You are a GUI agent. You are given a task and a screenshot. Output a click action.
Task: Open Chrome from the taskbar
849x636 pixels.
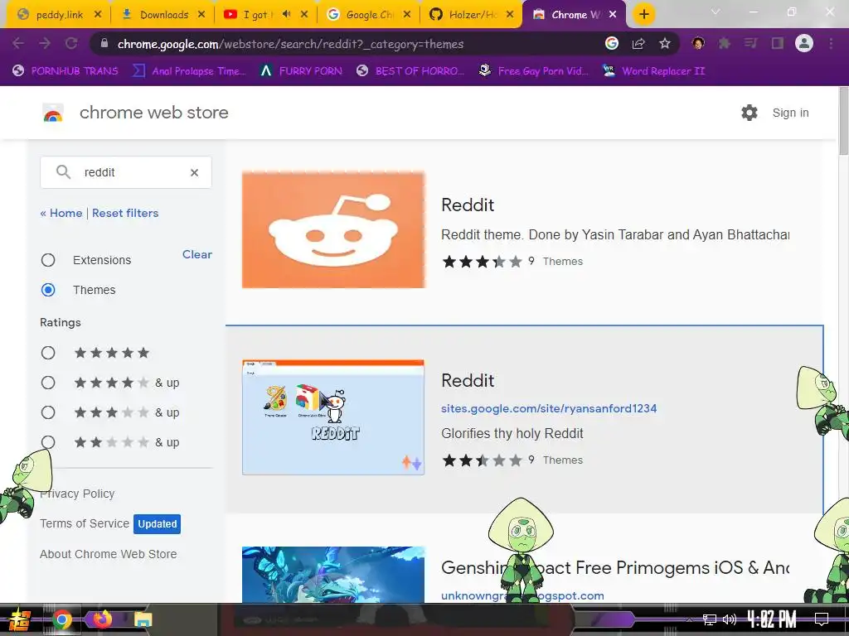(62, 619)
